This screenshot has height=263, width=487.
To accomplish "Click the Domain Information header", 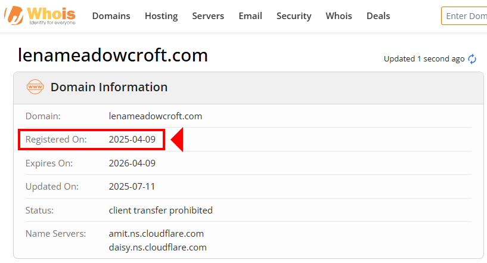I will click(109, 87).
